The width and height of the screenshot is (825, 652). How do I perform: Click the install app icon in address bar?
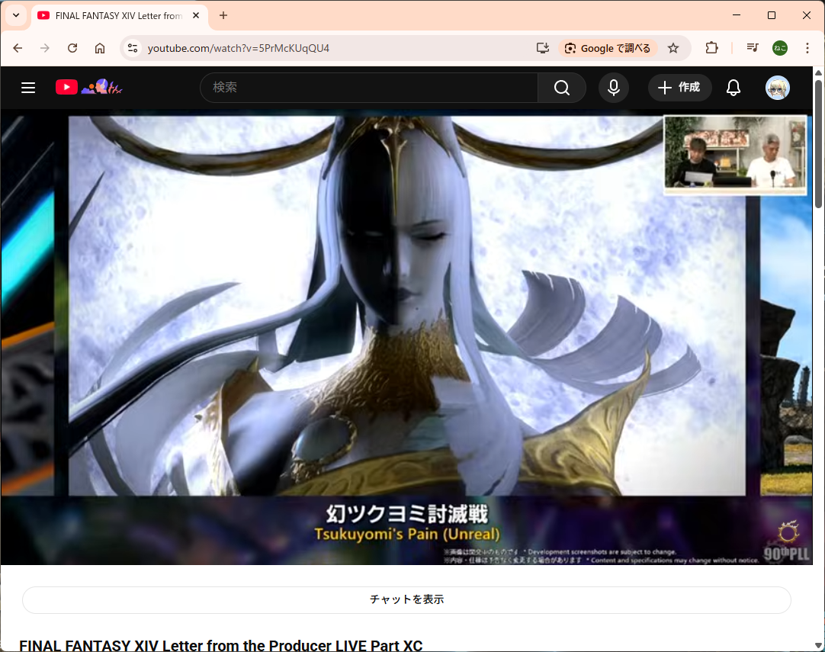point(543,48)
